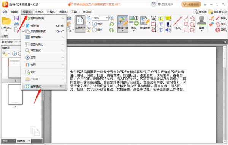Add a yellow sticky note comment
This screenshot has height=145, width=228.
(168, 18)
